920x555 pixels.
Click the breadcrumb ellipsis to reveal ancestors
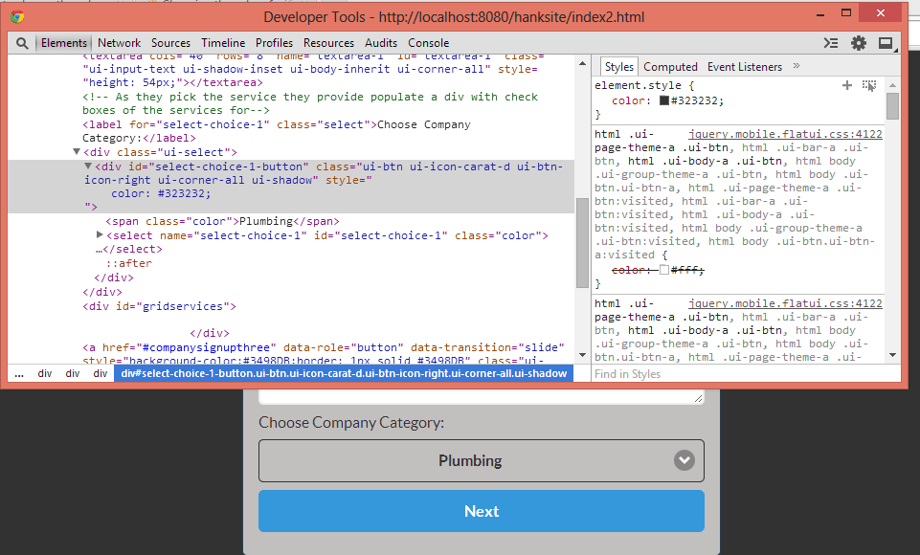point(19,373)
